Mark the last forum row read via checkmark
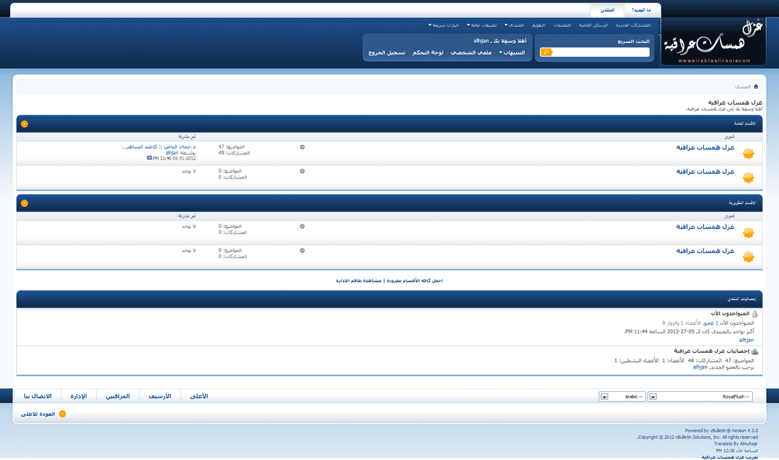 click(303, 250)
